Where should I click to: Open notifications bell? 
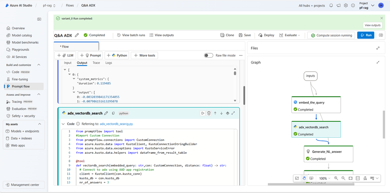point(331,5)
